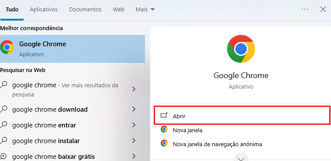Click the large Google Chrome logo in details pane
The width and height of the screenshot is (331, 161).
coord(241,49)
